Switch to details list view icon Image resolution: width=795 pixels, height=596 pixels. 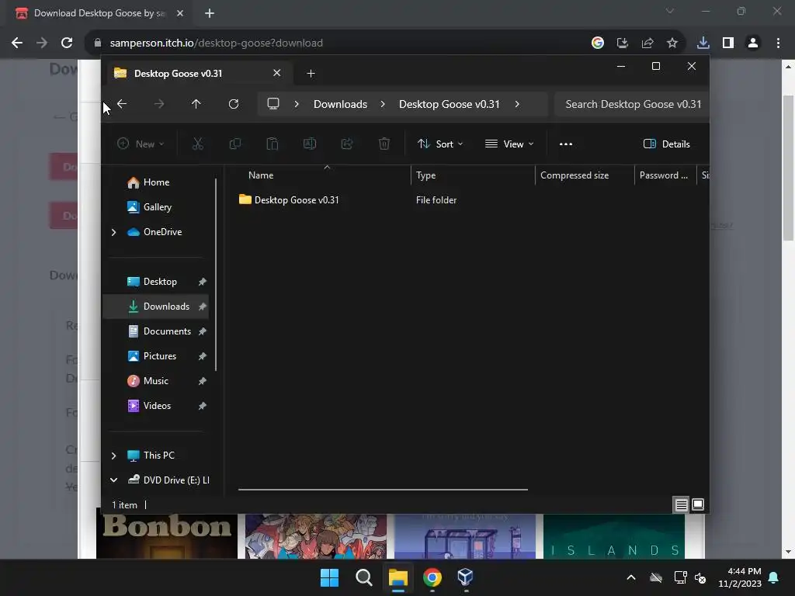pos(681,504)
